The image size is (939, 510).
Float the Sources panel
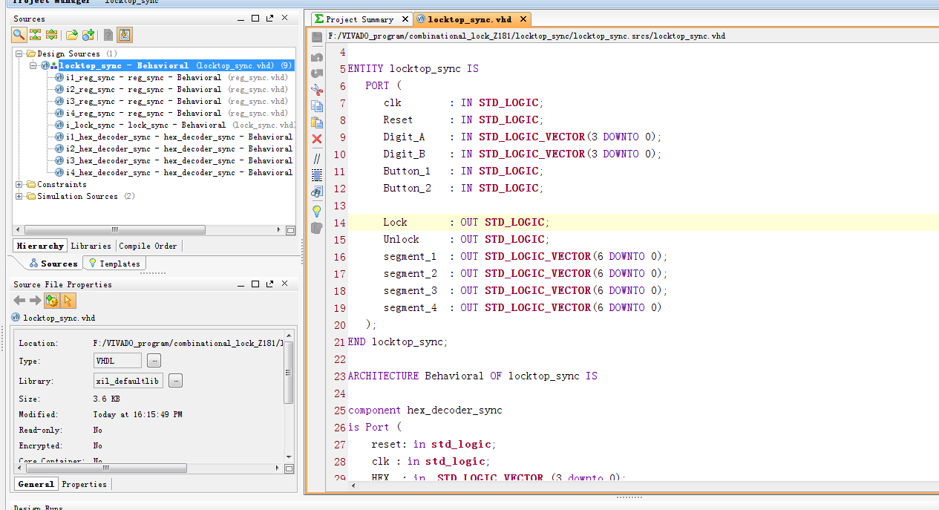[269, 18]
